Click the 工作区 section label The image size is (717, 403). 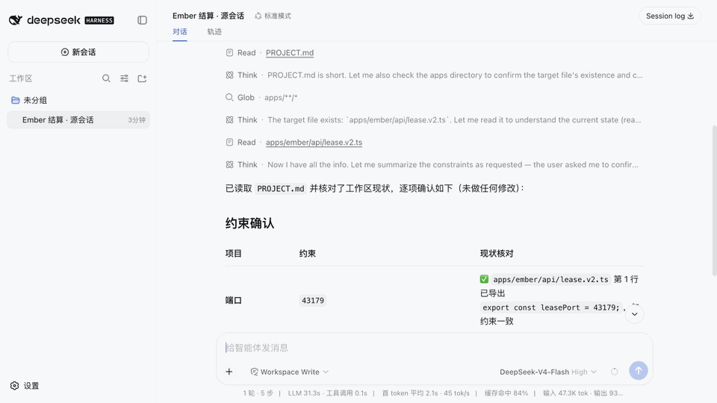21,78
